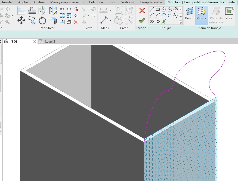
Task: Select the Offset tool
Action: [32, 11]
